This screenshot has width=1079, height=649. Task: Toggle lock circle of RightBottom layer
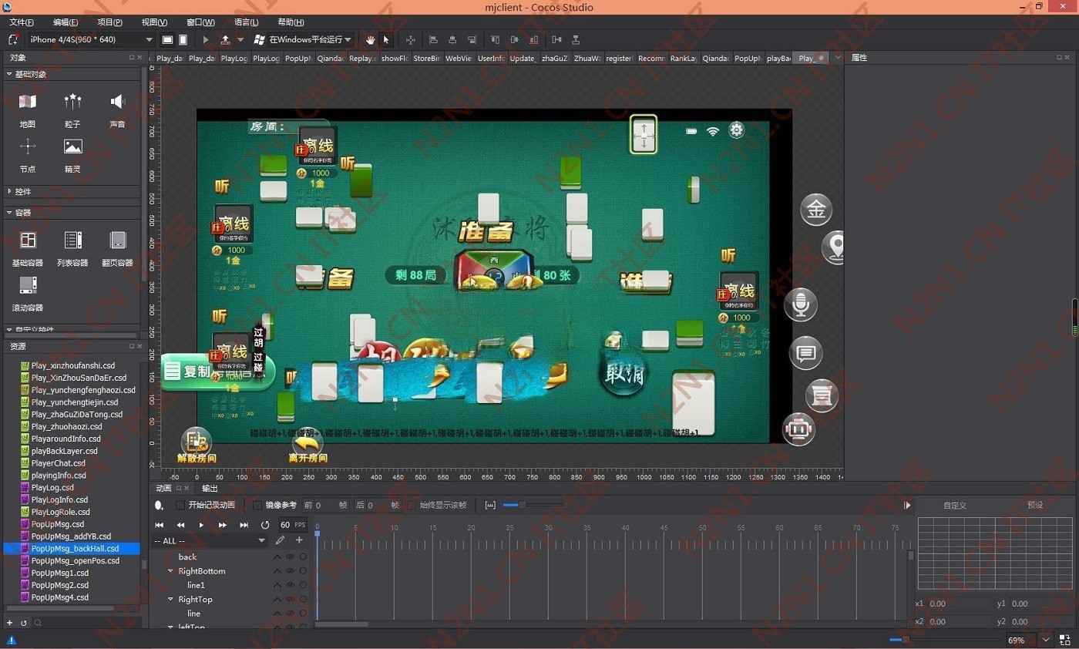[x=303, y=571]
